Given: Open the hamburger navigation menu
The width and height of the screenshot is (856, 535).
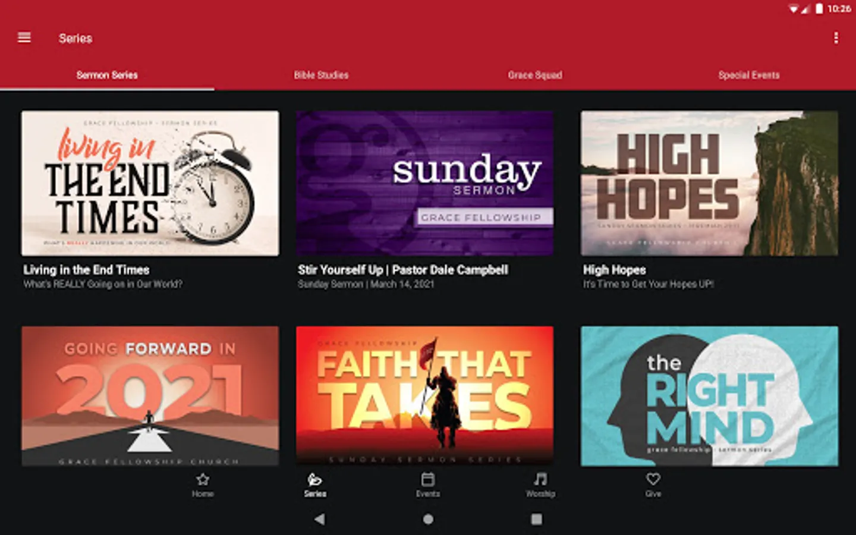Looking at the screenshot, I should click(x=24, y=38).
